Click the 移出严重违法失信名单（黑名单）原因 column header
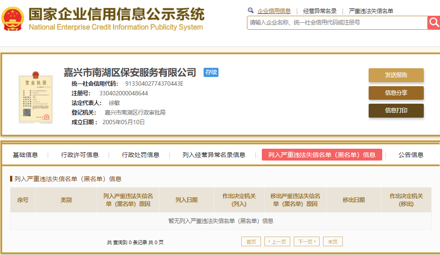Viewport: 440px width, 255px height. [295, 200]
